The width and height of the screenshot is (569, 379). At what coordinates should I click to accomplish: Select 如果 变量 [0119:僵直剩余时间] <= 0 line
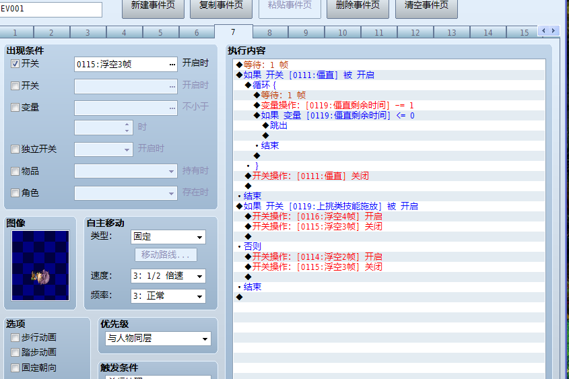click(389, 116)
